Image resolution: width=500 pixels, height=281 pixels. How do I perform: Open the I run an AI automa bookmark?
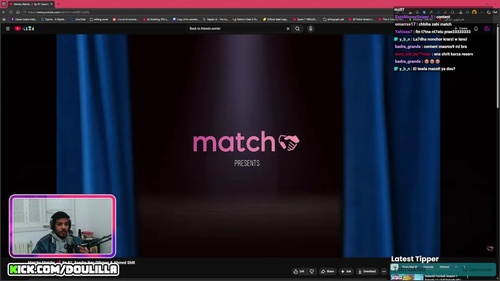tap(125, 19)
